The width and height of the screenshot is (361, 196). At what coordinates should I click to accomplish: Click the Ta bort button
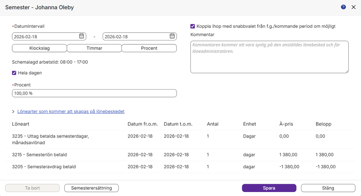click(x=33, y=188)
